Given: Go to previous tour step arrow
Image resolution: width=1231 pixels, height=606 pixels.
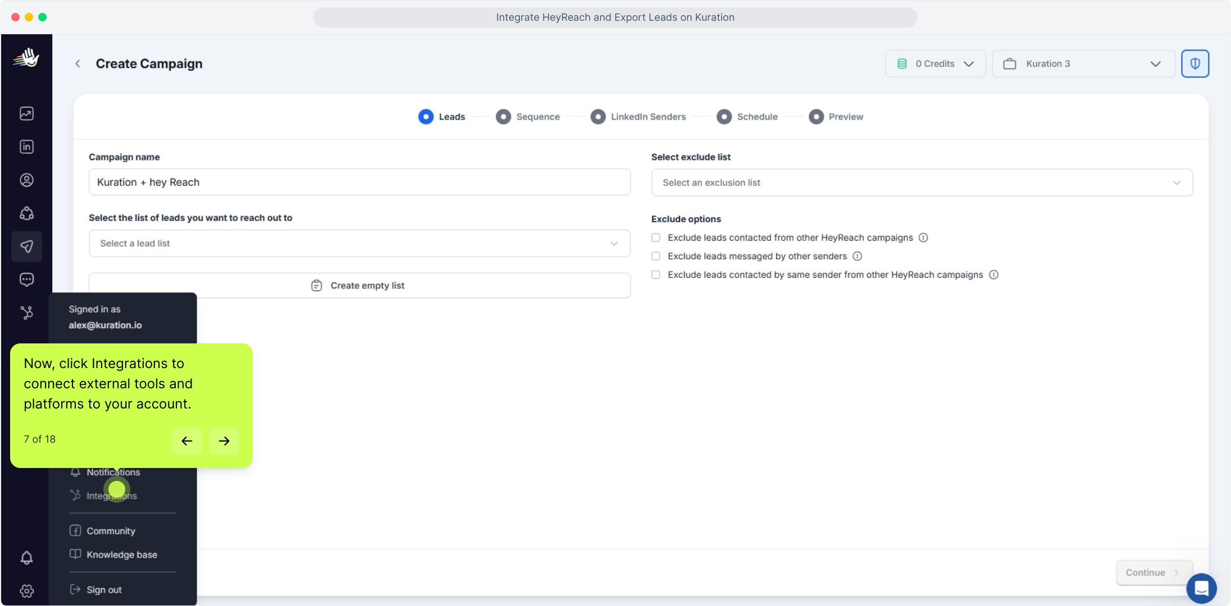Looking at the screenshot, I should point(187,441).
